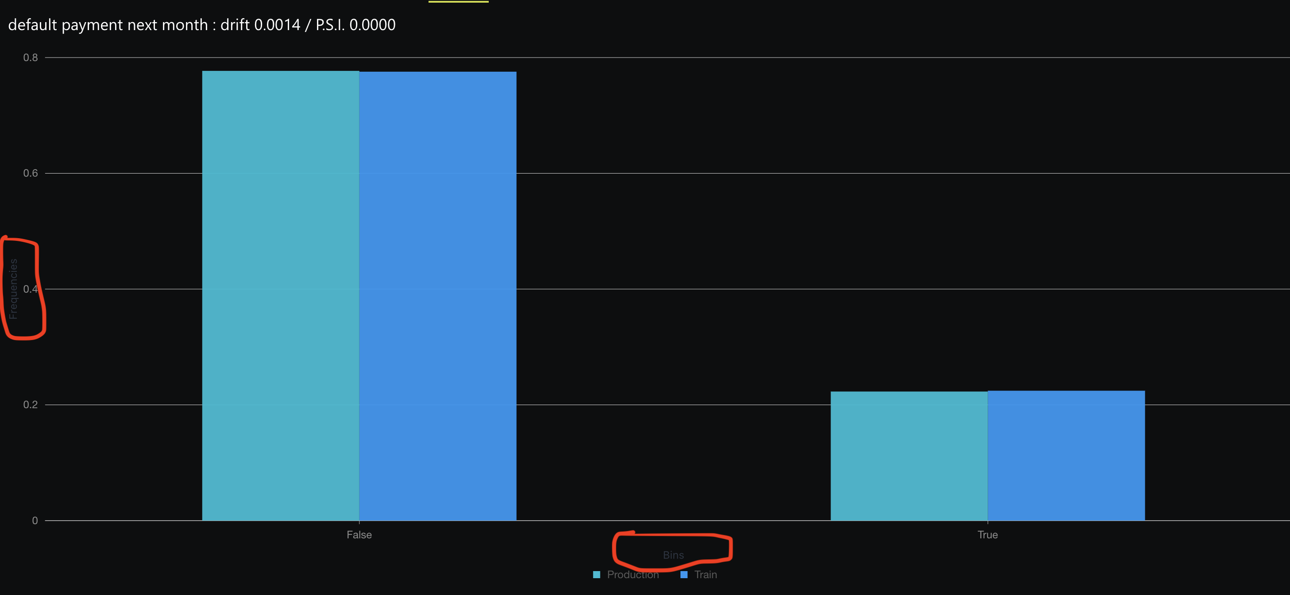
Task: Click the 0 y-axis tick label
Action: coord(35,520)
